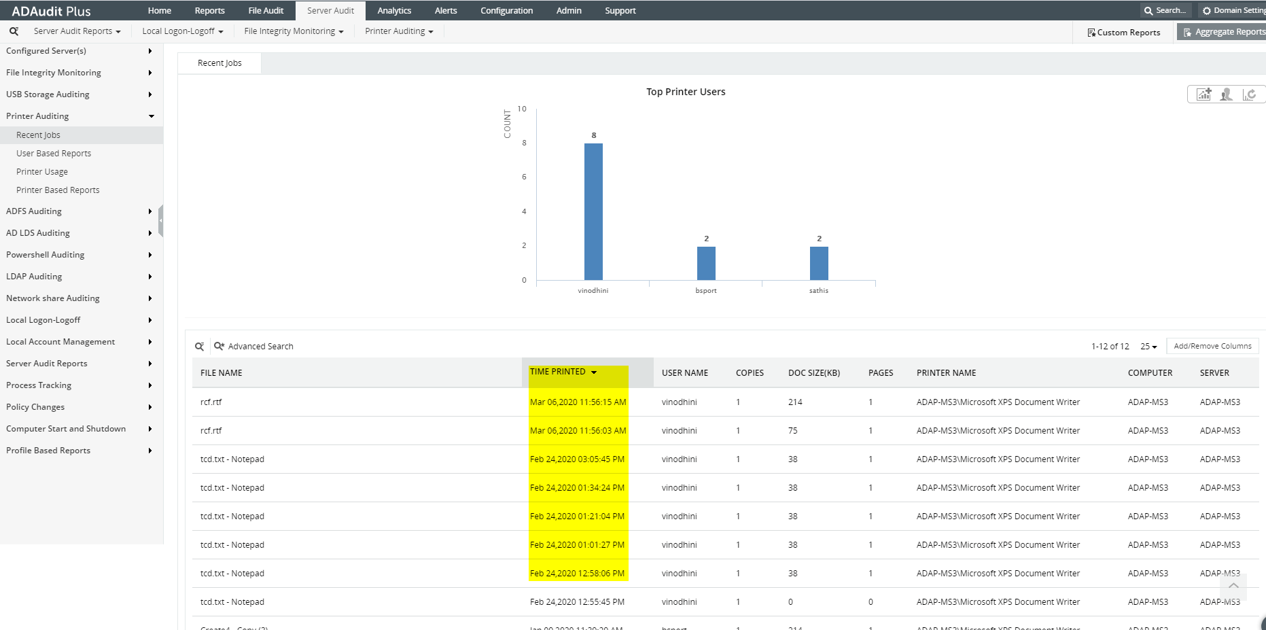Click the add chart icon
Viewport: 1266px width, 630px height.
point(1203,94)
